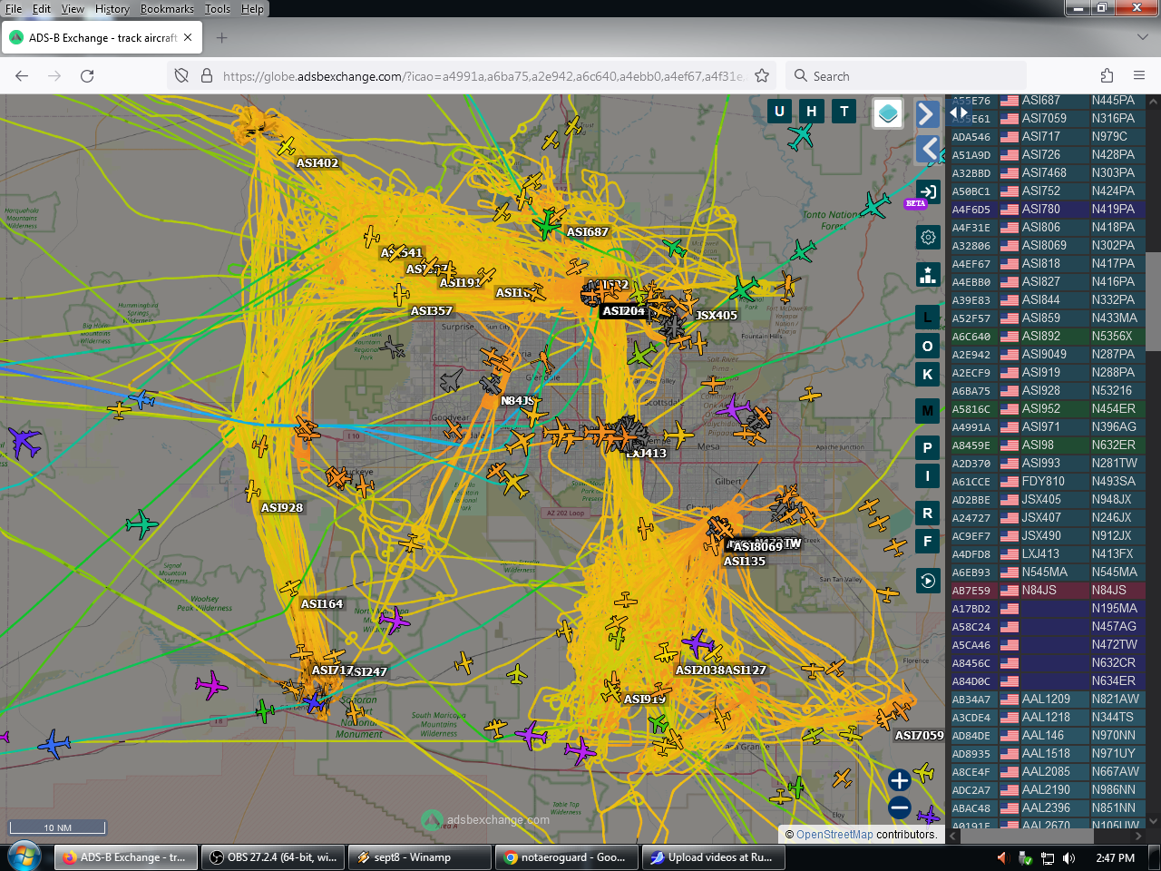Open the stats podium icon on map
The height and width of the screenshot is (871, 1161).
coord(928,275)
